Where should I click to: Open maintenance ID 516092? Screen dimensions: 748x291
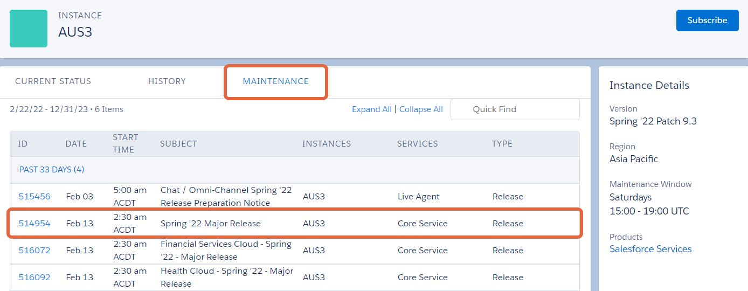click(x=34, y=278)
